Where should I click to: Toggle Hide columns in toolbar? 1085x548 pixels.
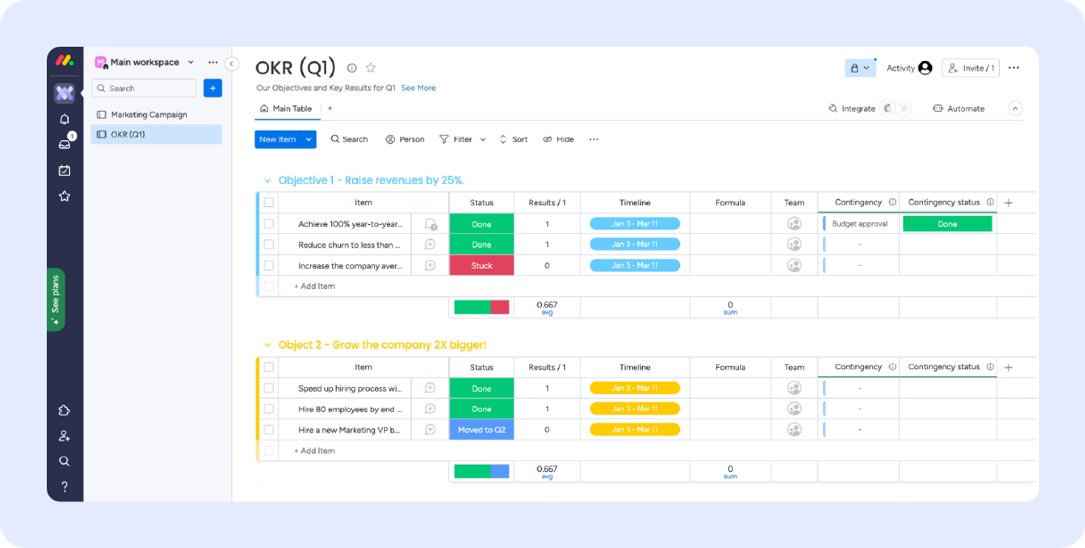pos(558,140)
